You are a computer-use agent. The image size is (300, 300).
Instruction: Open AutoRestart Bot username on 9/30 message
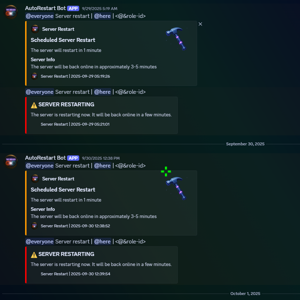pos(46,158)
